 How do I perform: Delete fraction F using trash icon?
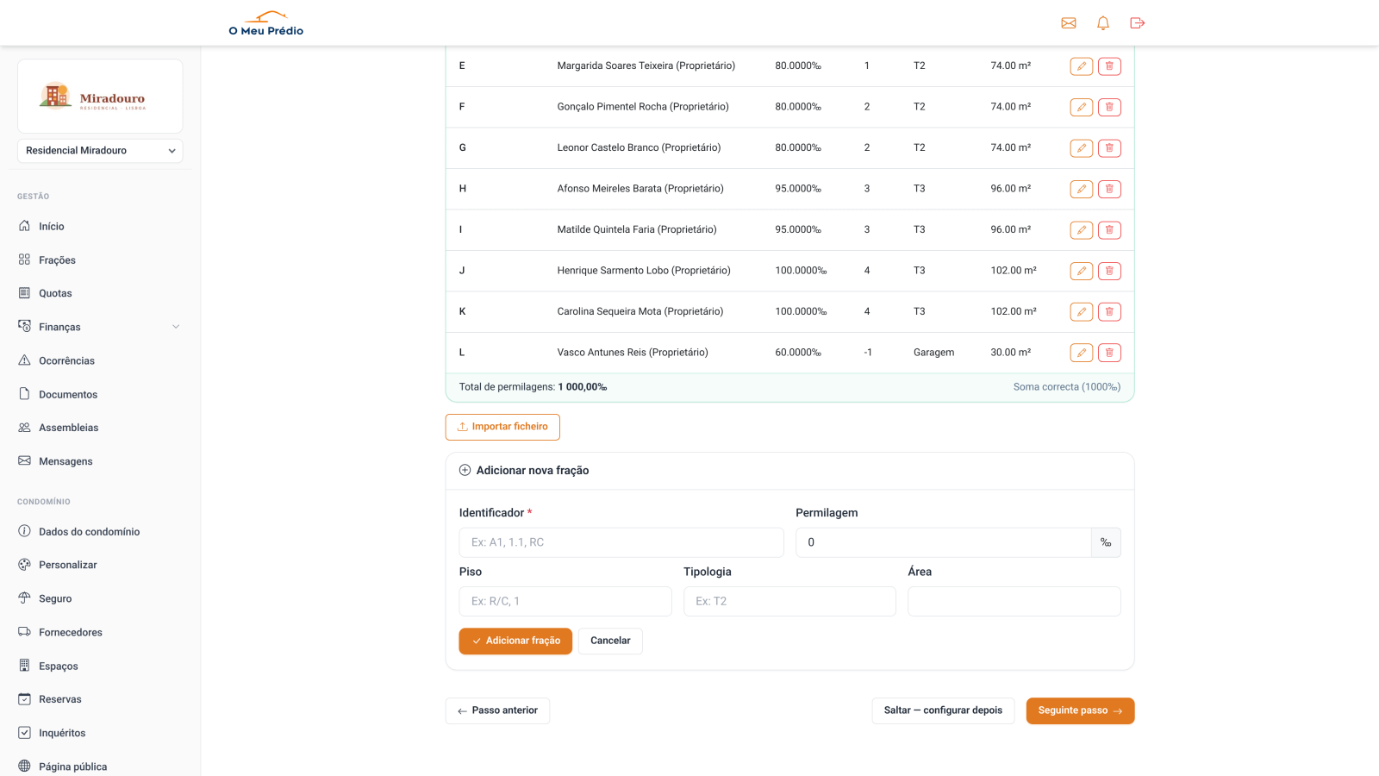coord(1109,107)
